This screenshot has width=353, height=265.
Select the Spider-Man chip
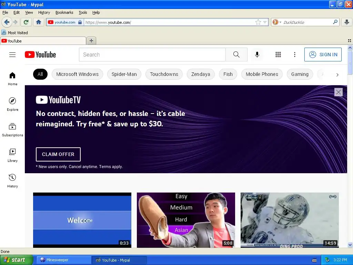tap(124, 74)
